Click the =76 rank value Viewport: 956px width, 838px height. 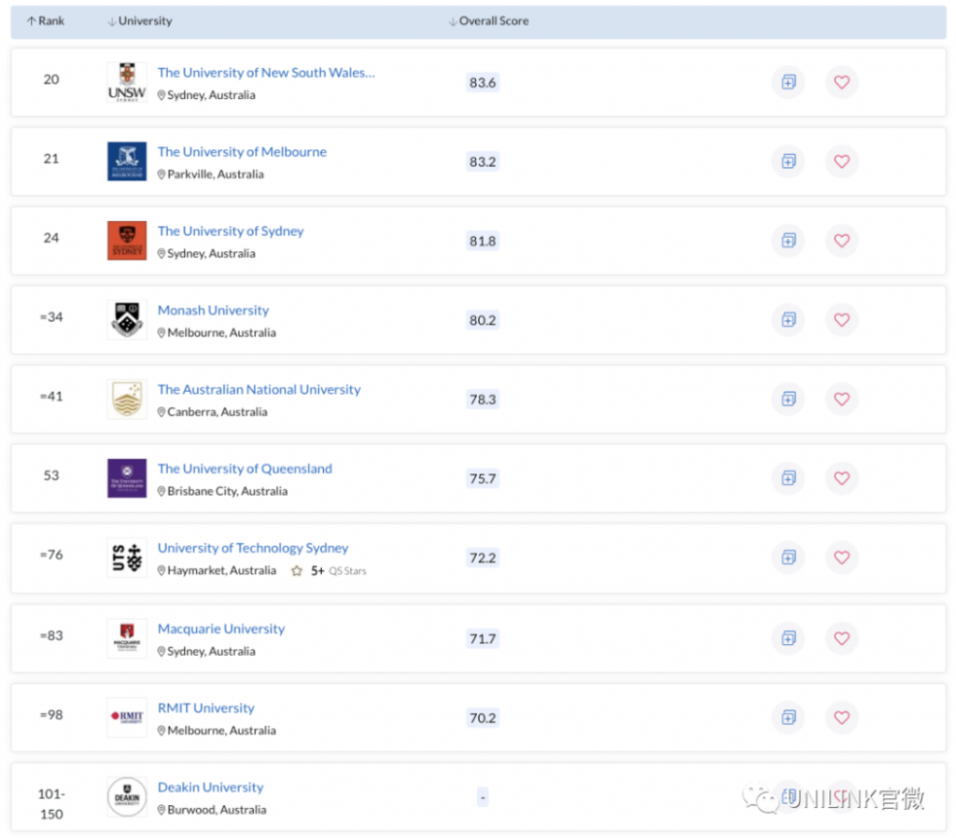(x=51, y=554)
